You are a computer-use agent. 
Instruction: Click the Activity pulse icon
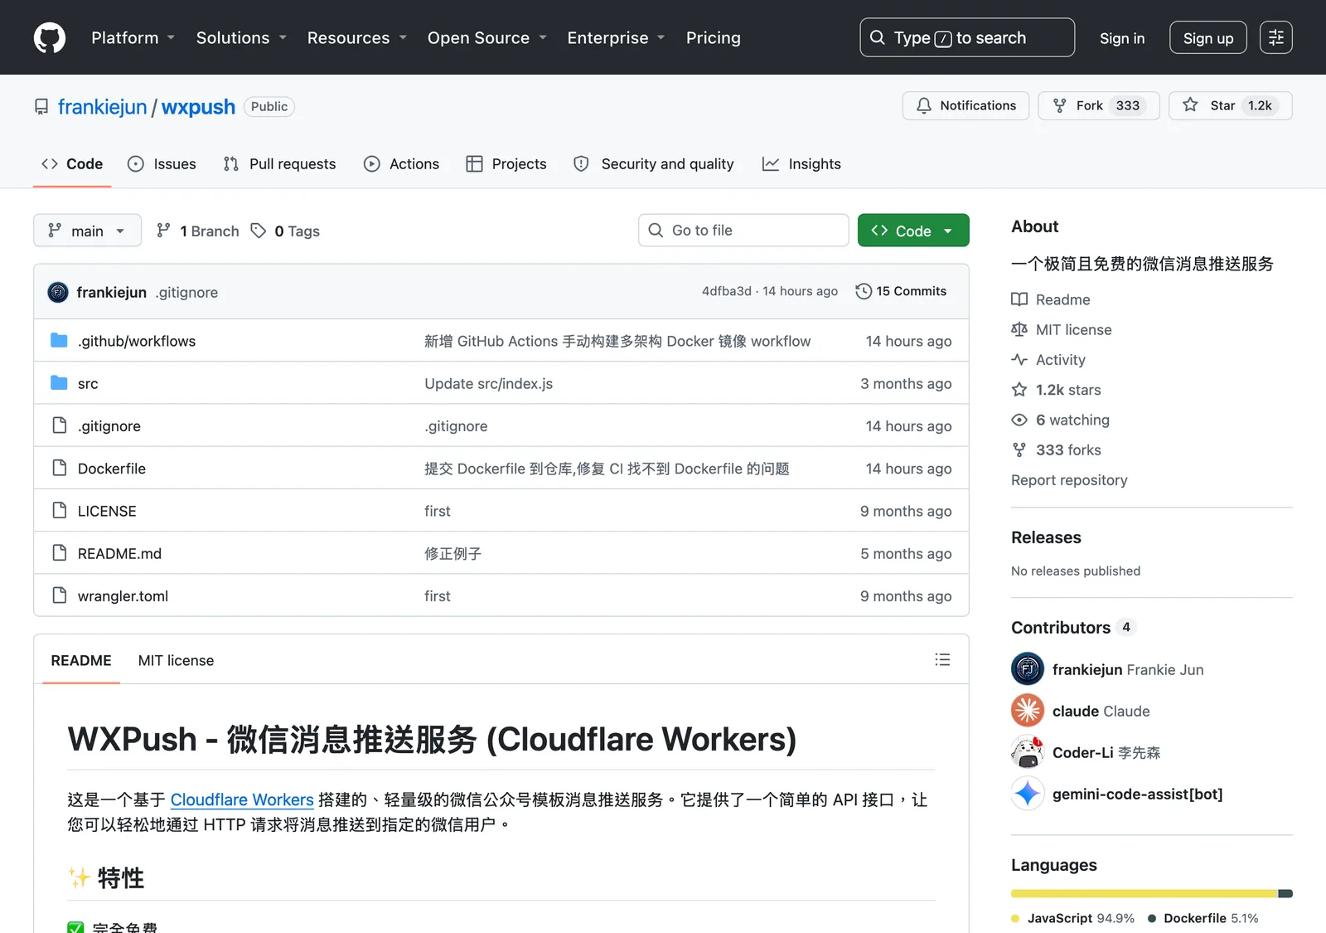(1019, 359)
